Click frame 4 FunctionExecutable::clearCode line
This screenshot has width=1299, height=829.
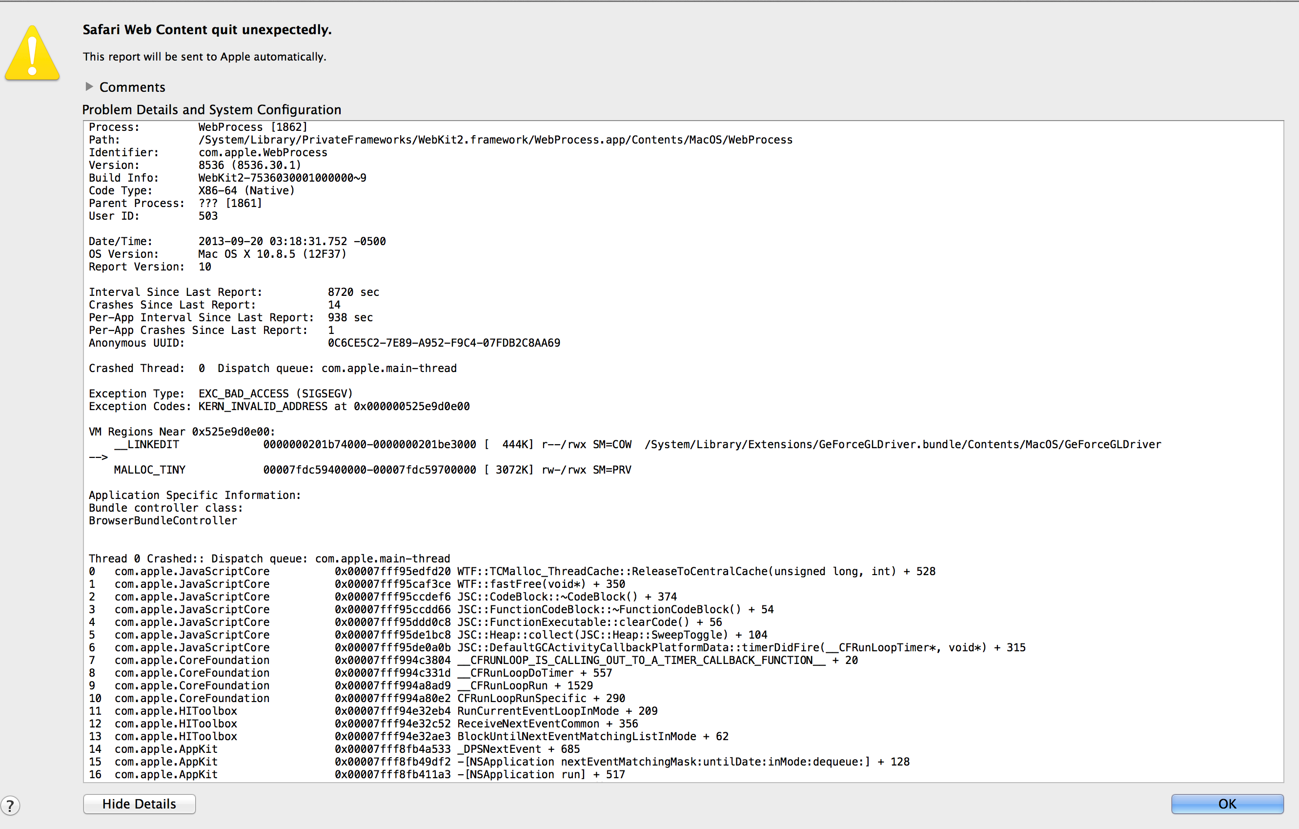[x=406, y=622]
